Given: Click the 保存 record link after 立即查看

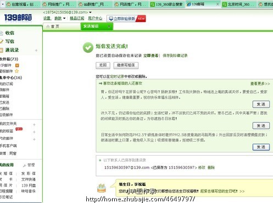Looking at the screenshot, I should coord(175,55).
